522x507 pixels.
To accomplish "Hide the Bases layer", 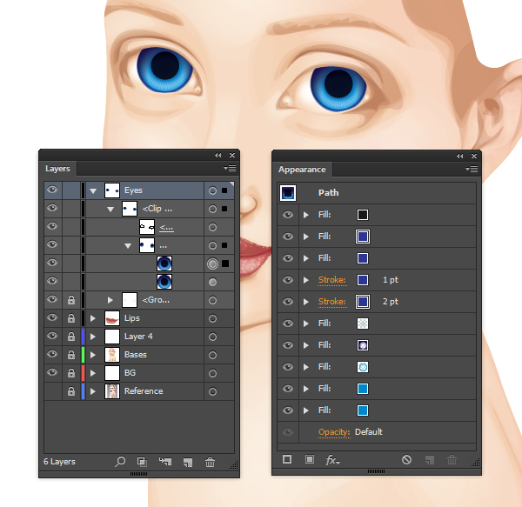I will 52,354.
